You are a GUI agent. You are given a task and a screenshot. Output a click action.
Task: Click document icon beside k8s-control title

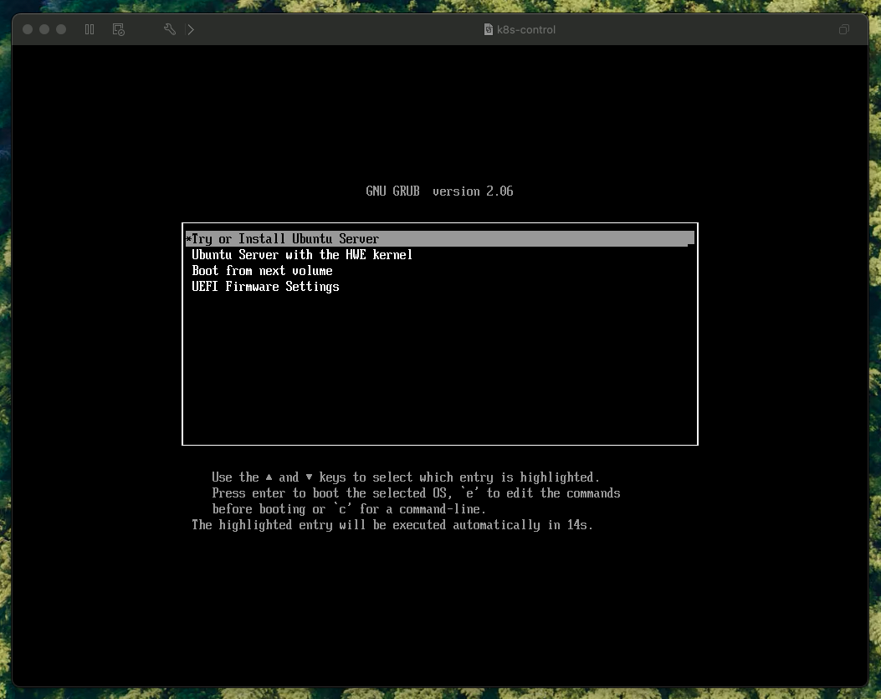pyautogui.click(x=489, y=30)
